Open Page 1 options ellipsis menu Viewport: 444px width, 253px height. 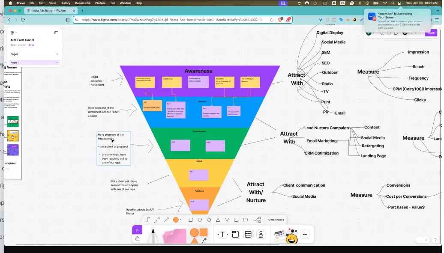(x=57, y=63)
